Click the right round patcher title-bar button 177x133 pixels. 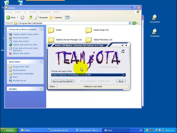[126, 45]
